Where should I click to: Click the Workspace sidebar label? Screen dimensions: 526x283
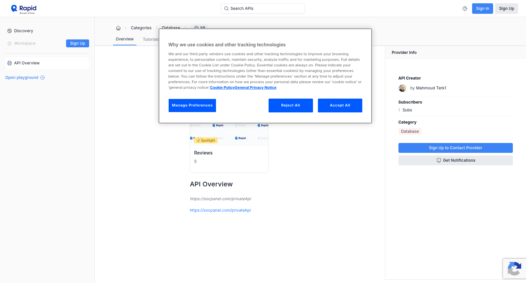click(x=25, y=43)
